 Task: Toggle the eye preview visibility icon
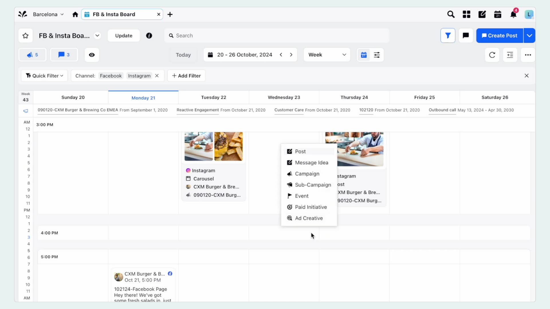click(92, 55)
